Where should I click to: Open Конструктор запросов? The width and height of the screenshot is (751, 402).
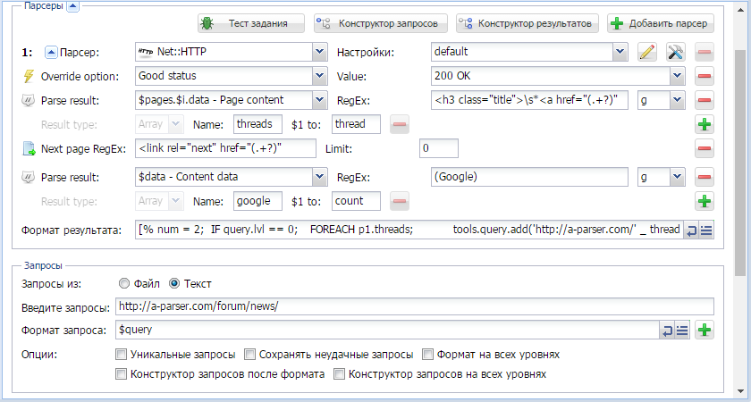tap(381, 23)
